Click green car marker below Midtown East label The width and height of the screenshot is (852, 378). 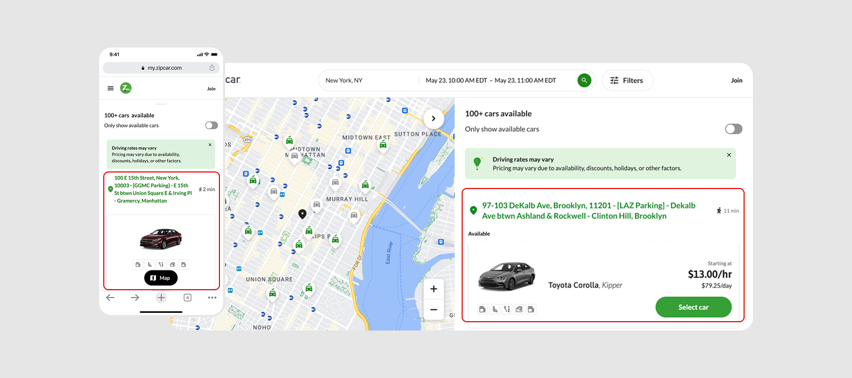tap(383, 146)
